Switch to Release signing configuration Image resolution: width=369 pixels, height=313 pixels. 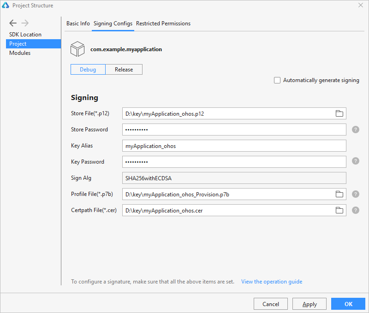click(124, 69)
